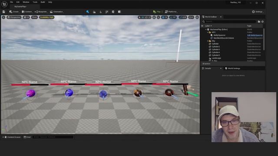Switch to Fracture mode icon

tap(113, 12)
